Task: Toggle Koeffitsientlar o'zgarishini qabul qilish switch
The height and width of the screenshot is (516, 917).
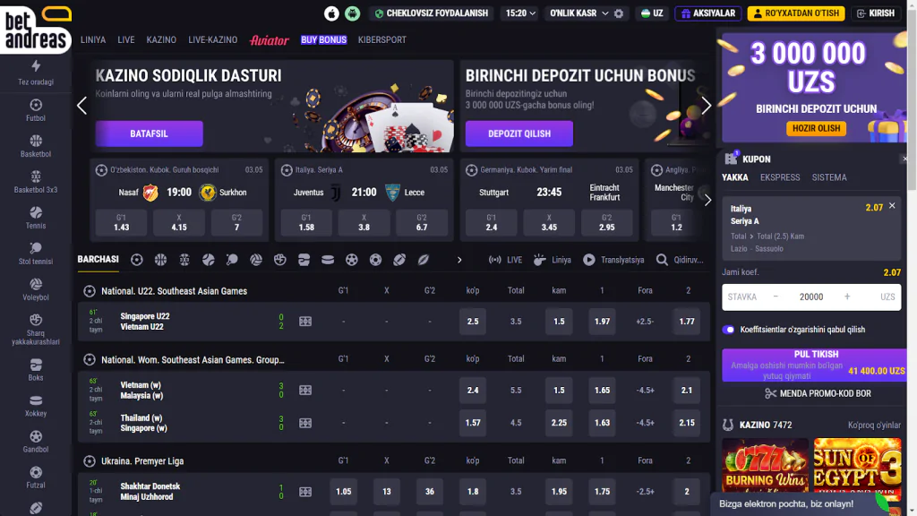Action: [x=729, y=330]
